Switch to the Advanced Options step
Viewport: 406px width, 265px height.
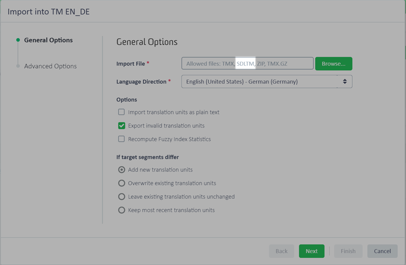click(x=50, y=66)
